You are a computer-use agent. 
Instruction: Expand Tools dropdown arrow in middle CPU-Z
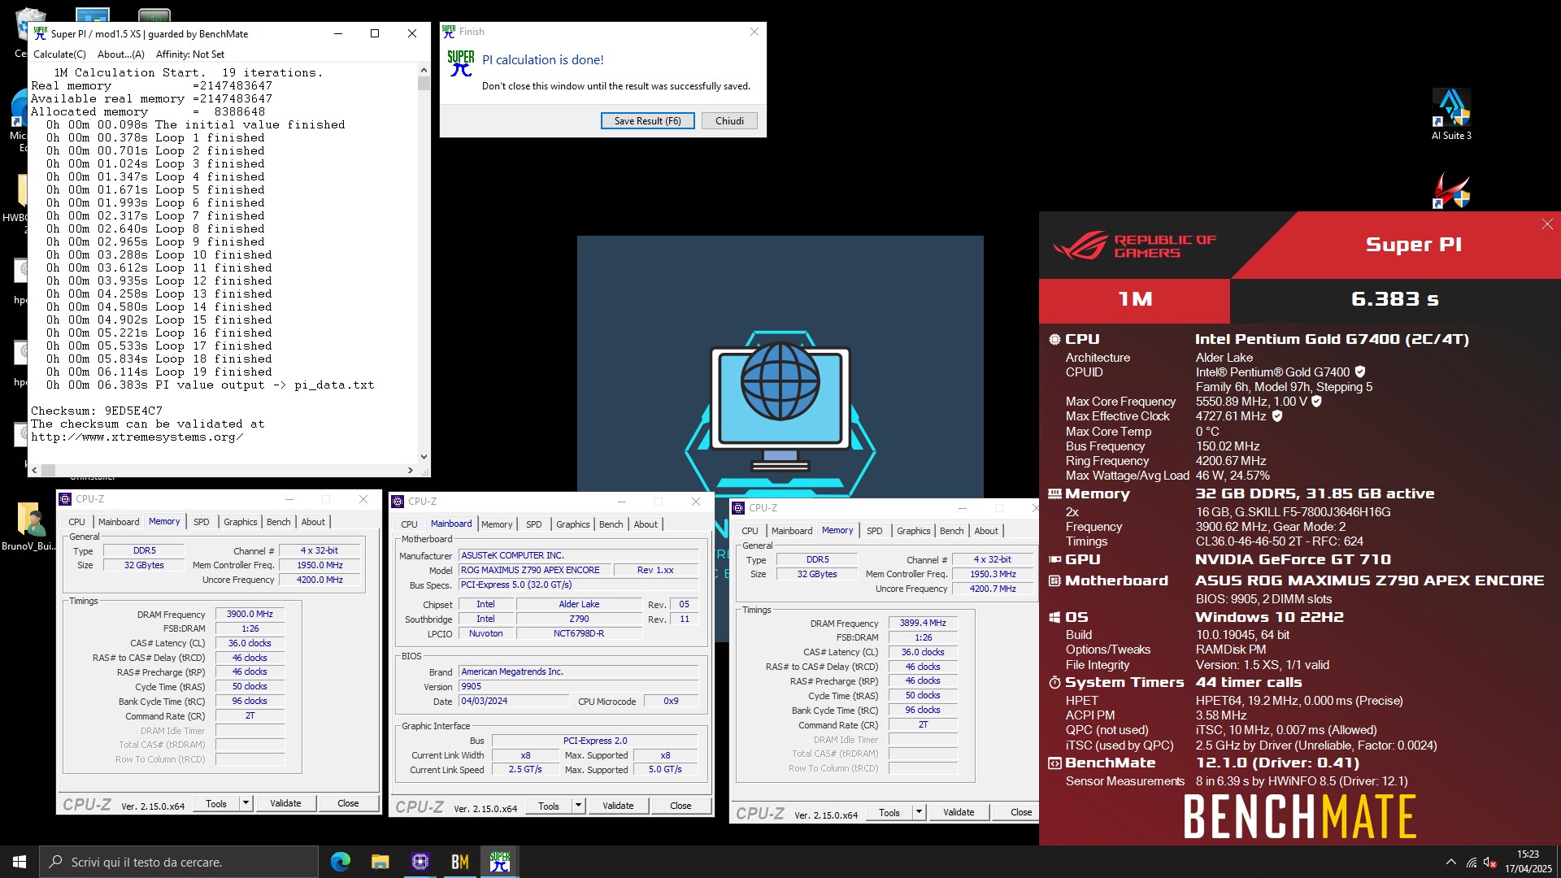(578, 806)
